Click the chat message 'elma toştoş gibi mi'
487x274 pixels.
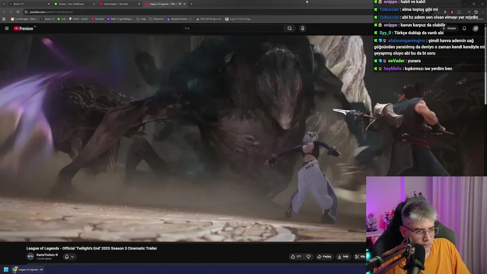(420, 10)
